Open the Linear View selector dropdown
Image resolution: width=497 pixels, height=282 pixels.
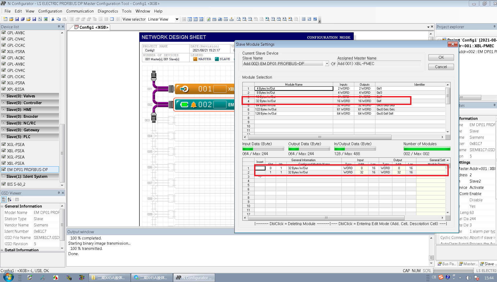coord(177,19)
